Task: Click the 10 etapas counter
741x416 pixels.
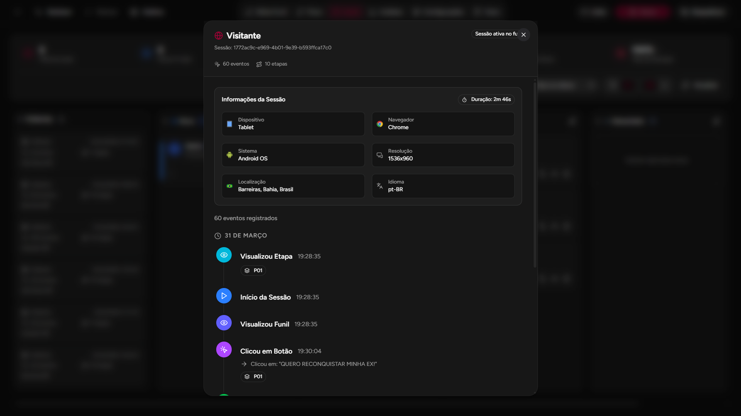Action: coord(272,64)
